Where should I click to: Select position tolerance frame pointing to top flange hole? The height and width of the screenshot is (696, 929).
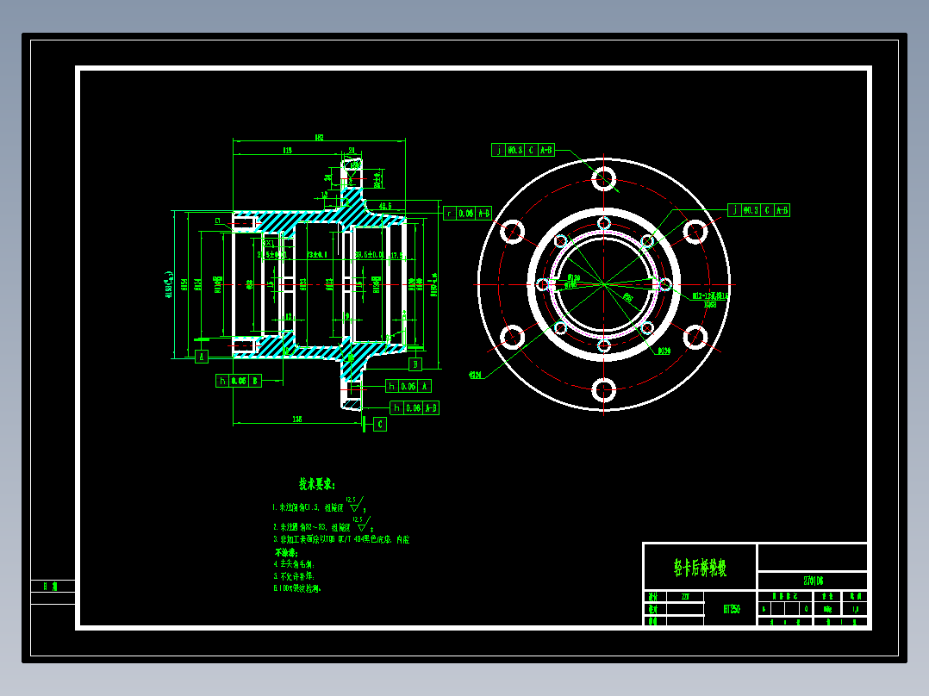point(523,150)
